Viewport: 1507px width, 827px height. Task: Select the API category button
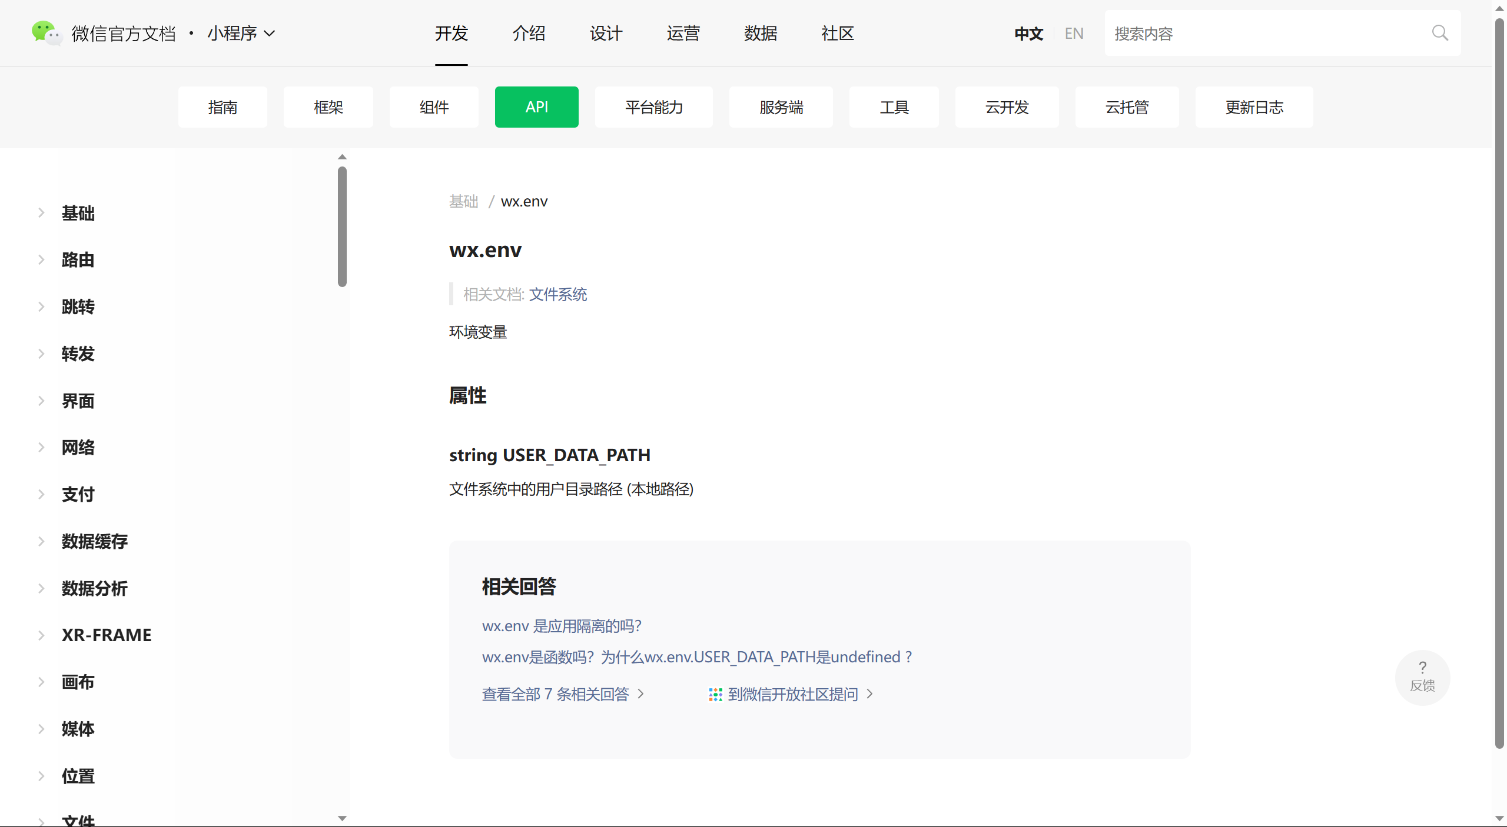[536, 107]
